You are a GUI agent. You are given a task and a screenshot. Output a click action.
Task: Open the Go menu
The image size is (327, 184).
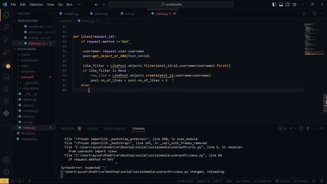(60, 5)
